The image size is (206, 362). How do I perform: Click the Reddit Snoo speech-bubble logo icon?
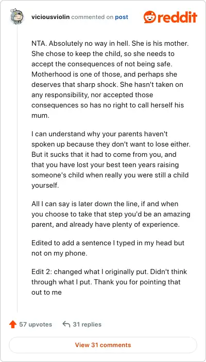pos(149,17)
